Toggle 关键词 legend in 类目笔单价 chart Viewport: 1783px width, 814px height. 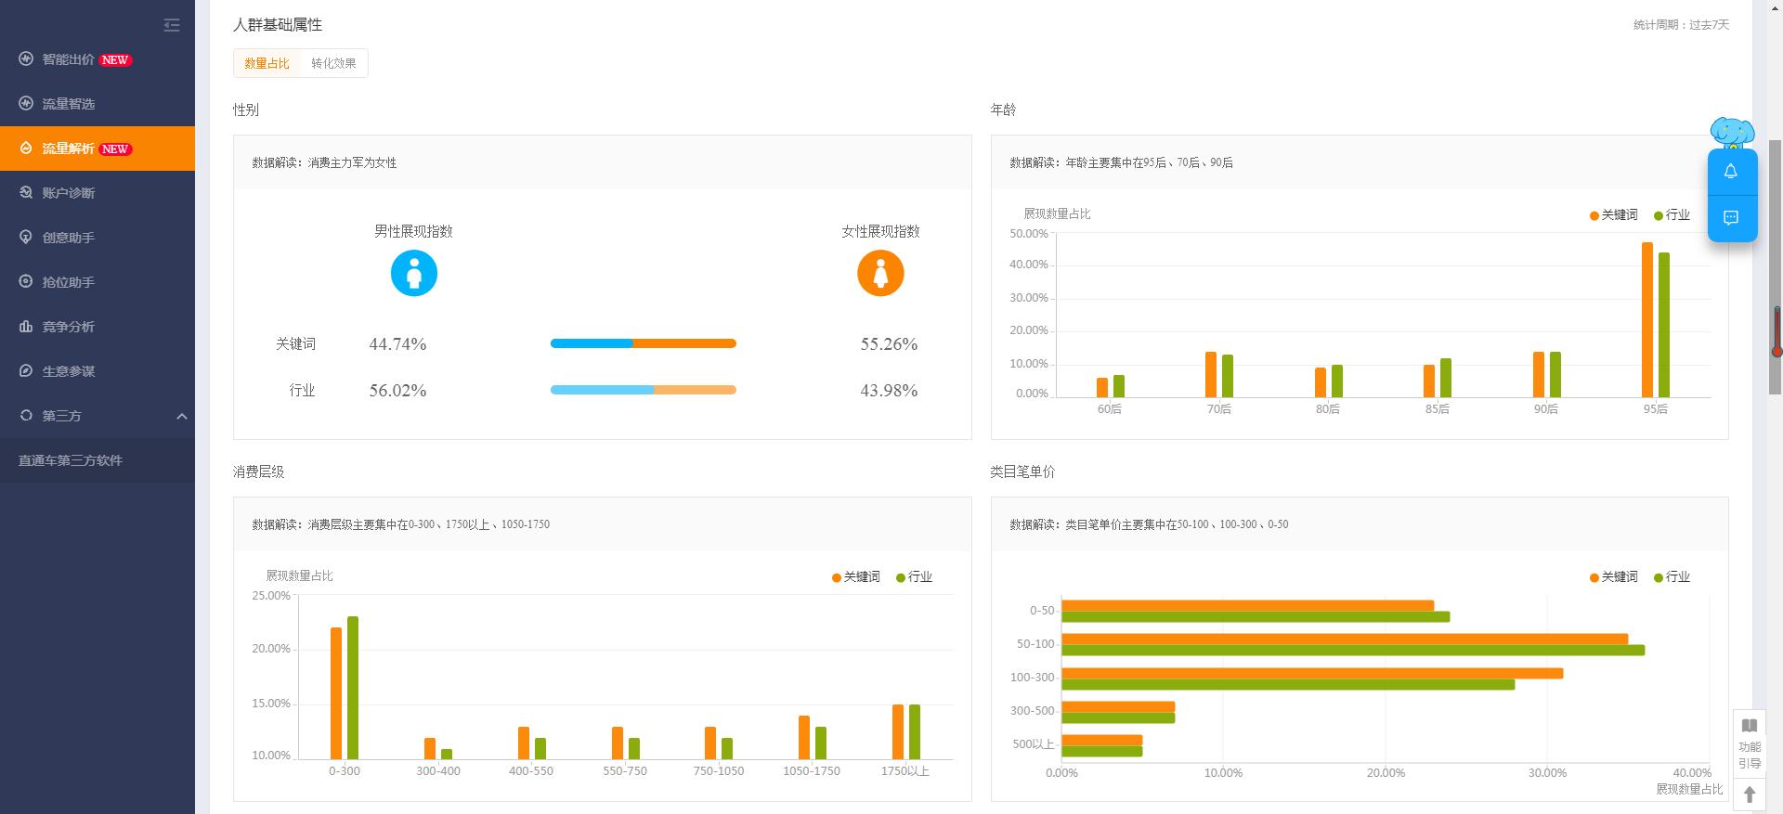1614,576
